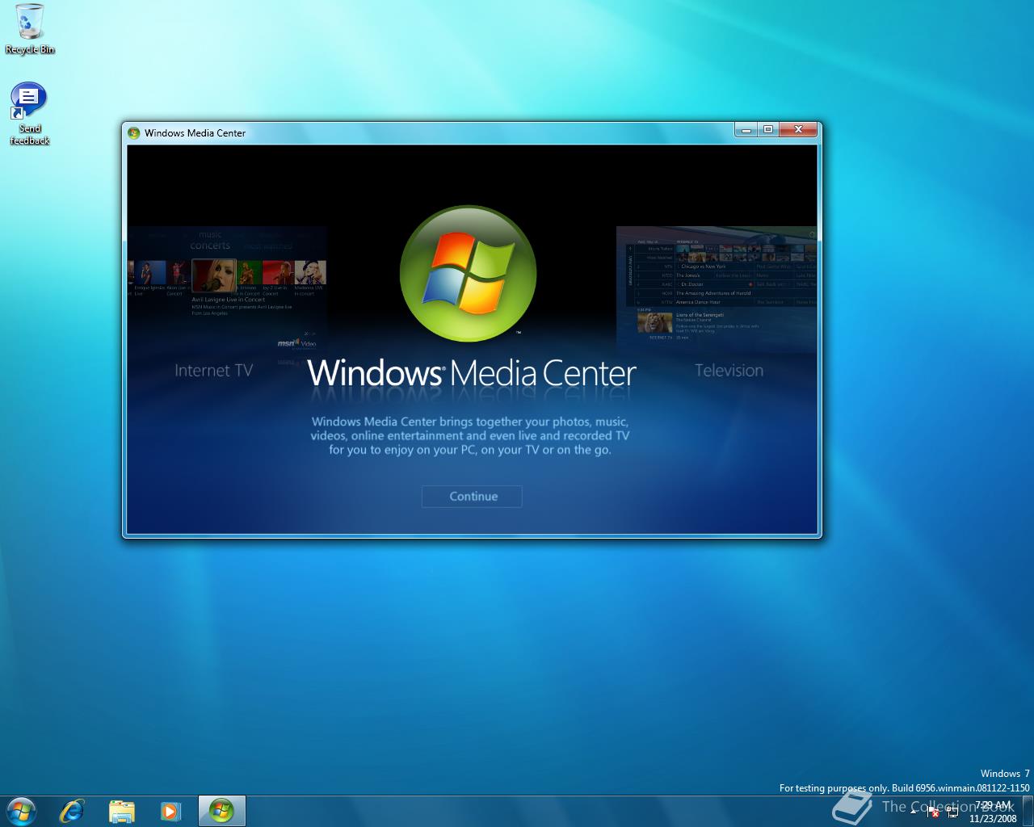Screen dimensions: 1034x827
Task: Open the Action Center flag tray icon
Action: [x=932, y=812]
